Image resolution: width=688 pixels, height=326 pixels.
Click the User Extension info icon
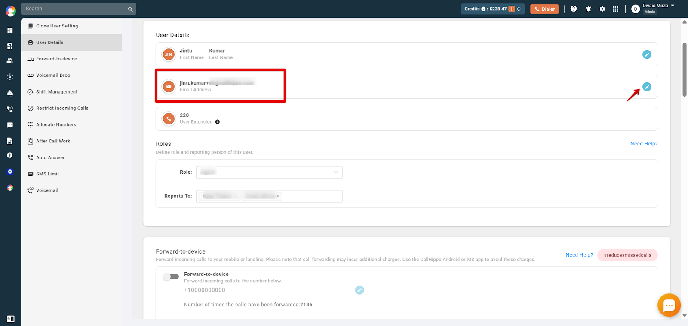point(218,122)
